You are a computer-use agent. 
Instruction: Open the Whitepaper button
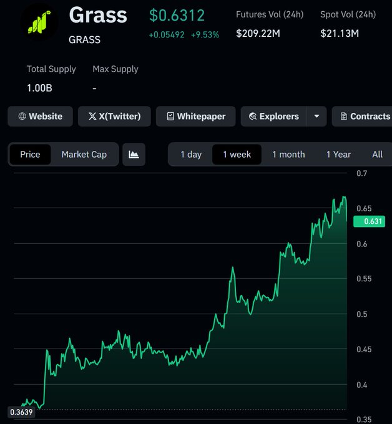click(195, 116)
